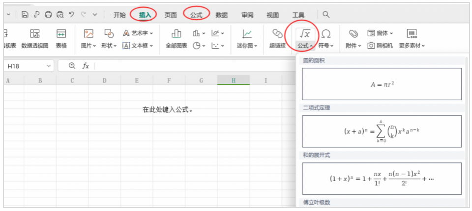Click the fx insert function icon
Screen dimensions: 472x211
tap(86, 66)
